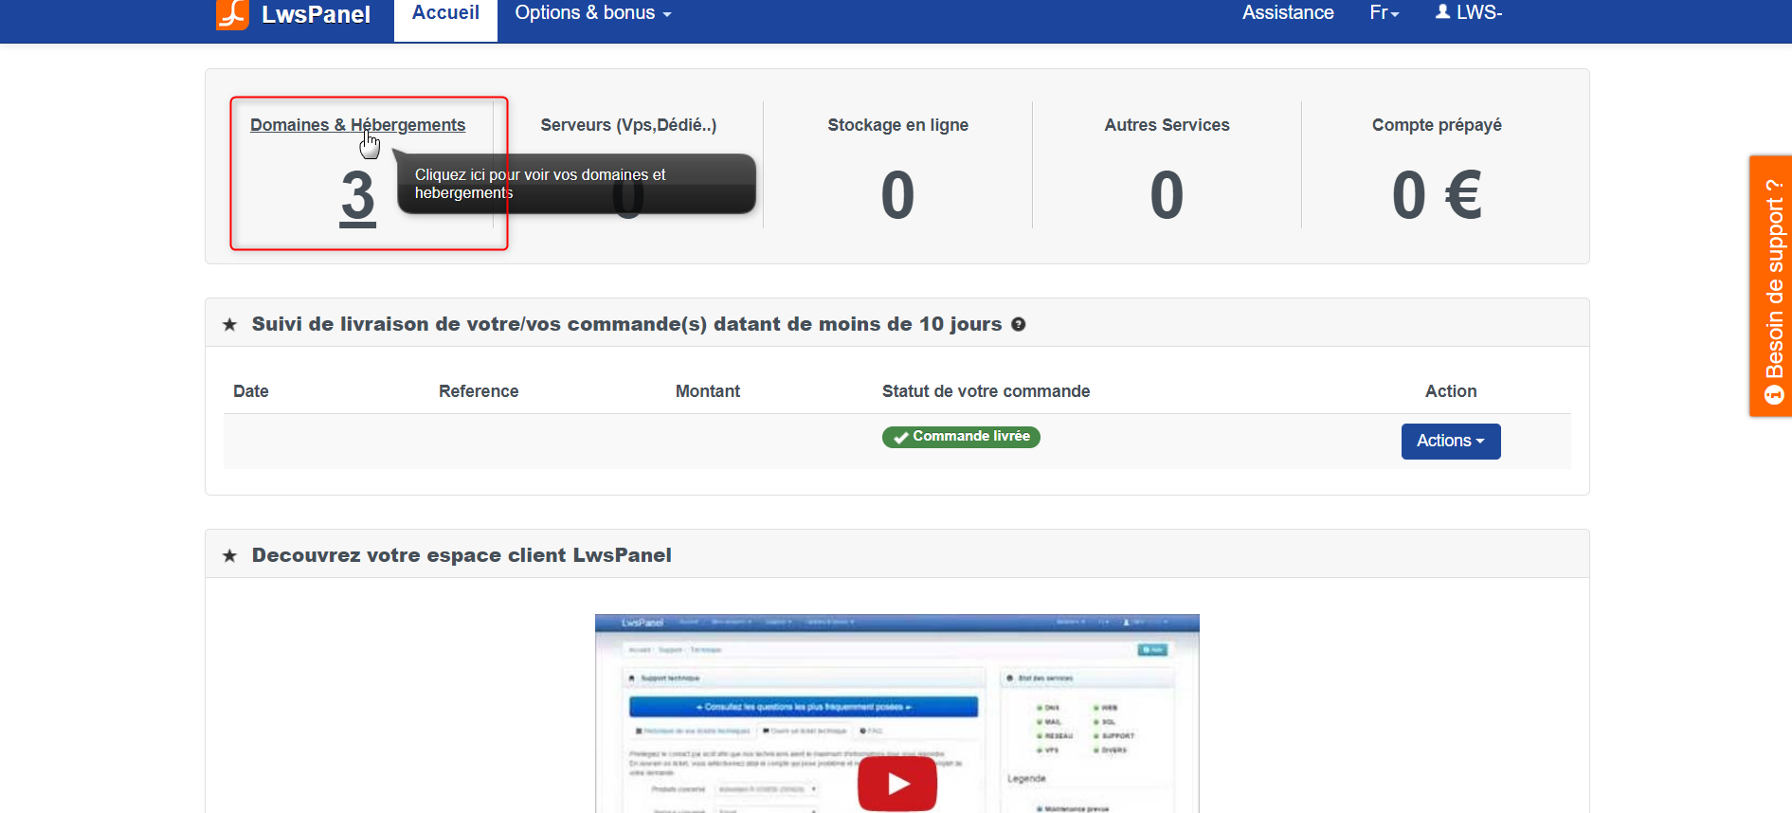Switch to the Accueil tab
The height and width of the screenshot is (813, 1792).
coord(445,19)
